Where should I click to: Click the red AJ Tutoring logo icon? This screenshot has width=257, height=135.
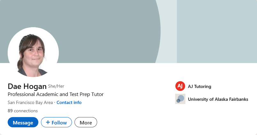[x=180, y=86]
